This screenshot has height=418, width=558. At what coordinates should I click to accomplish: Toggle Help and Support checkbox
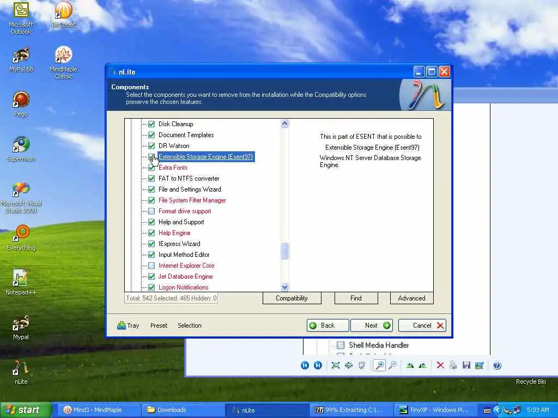point(151,222)
